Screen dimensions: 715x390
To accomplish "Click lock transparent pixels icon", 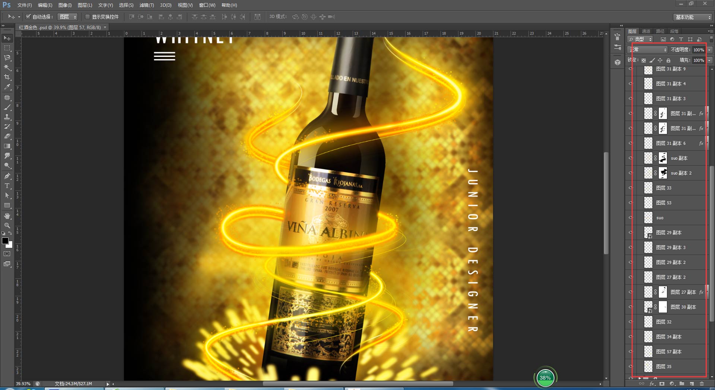I will 643,60.
